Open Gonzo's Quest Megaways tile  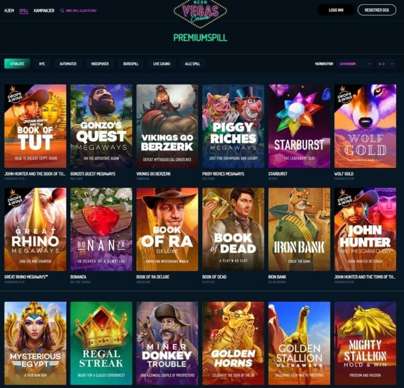click(101, 126)
